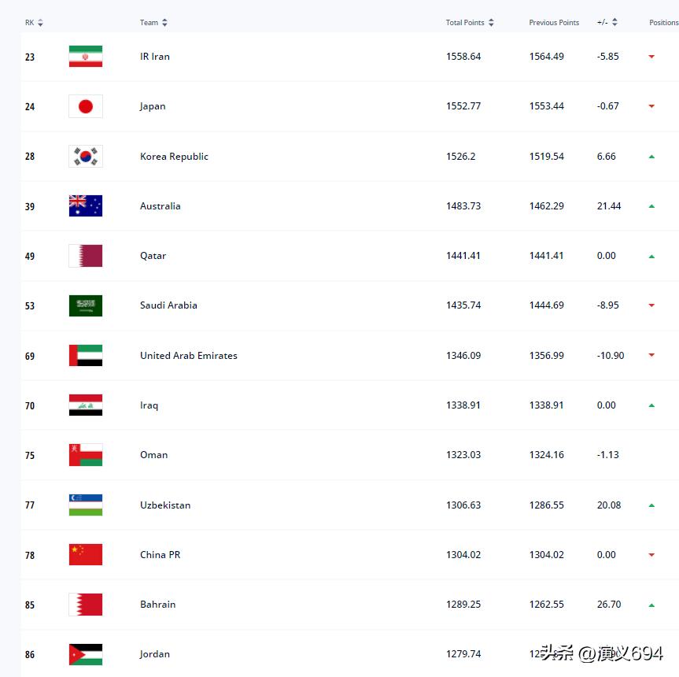
Task: Click the Saudi Arabia flag icon
Action: click(85, 305)
